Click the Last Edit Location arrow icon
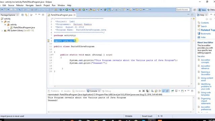The height and width of the screenshot is (121, 215). pyautogui.click(x=137, y=10)
